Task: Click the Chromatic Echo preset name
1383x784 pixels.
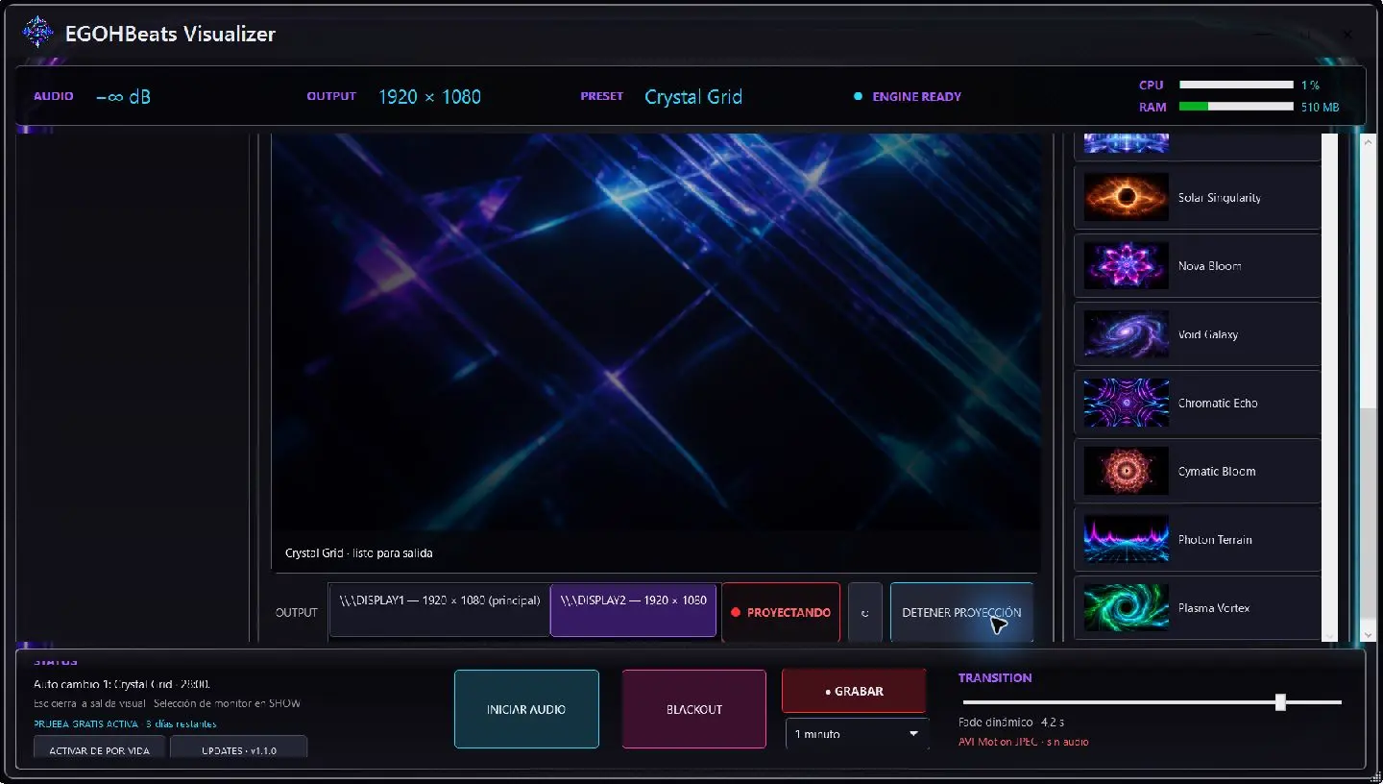Action: coord(1218,404)
